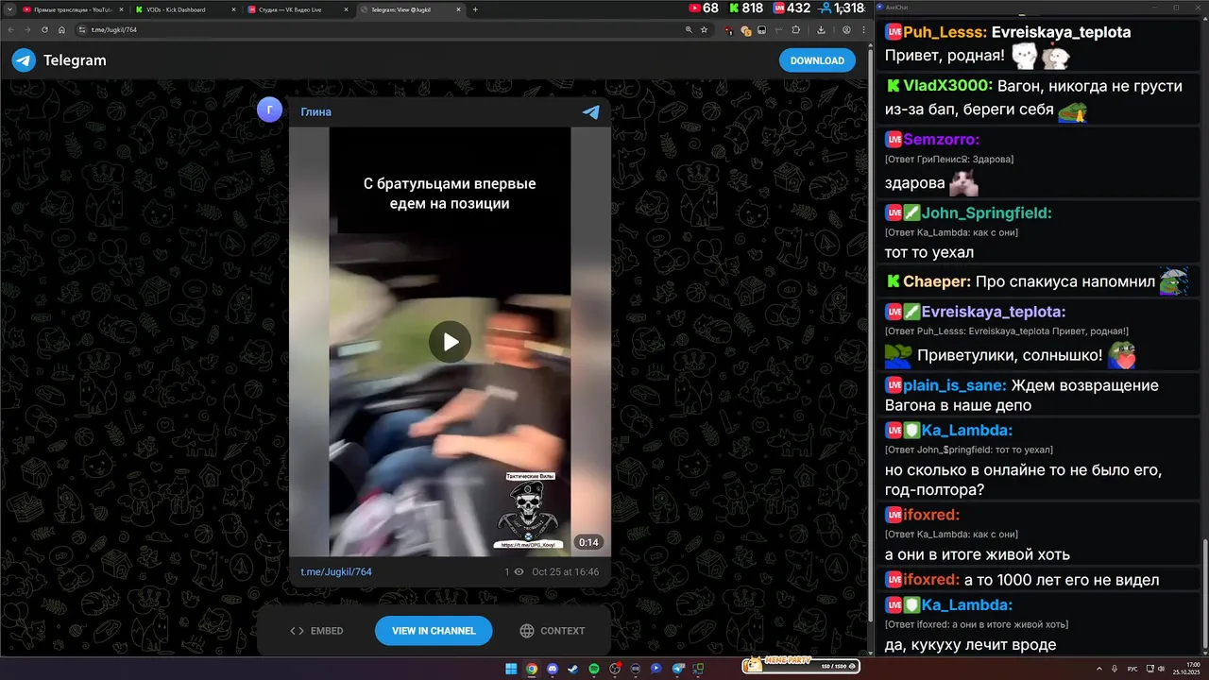The width and height of the screenshot is (1209, 680).
Task: Click the message 'а они в итоге живой хоть'
Action: pos(978,554)
